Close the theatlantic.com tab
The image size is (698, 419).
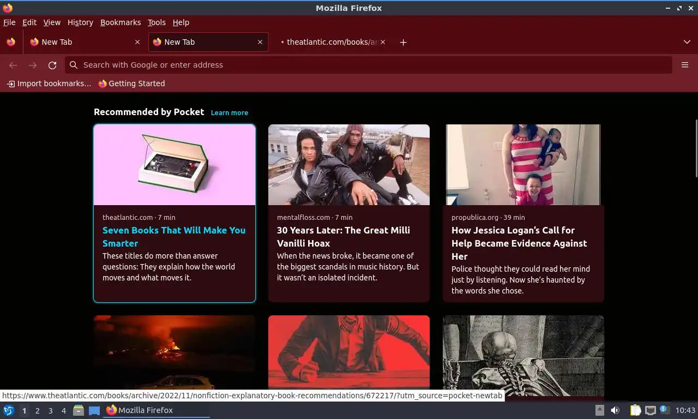(383, 42)
